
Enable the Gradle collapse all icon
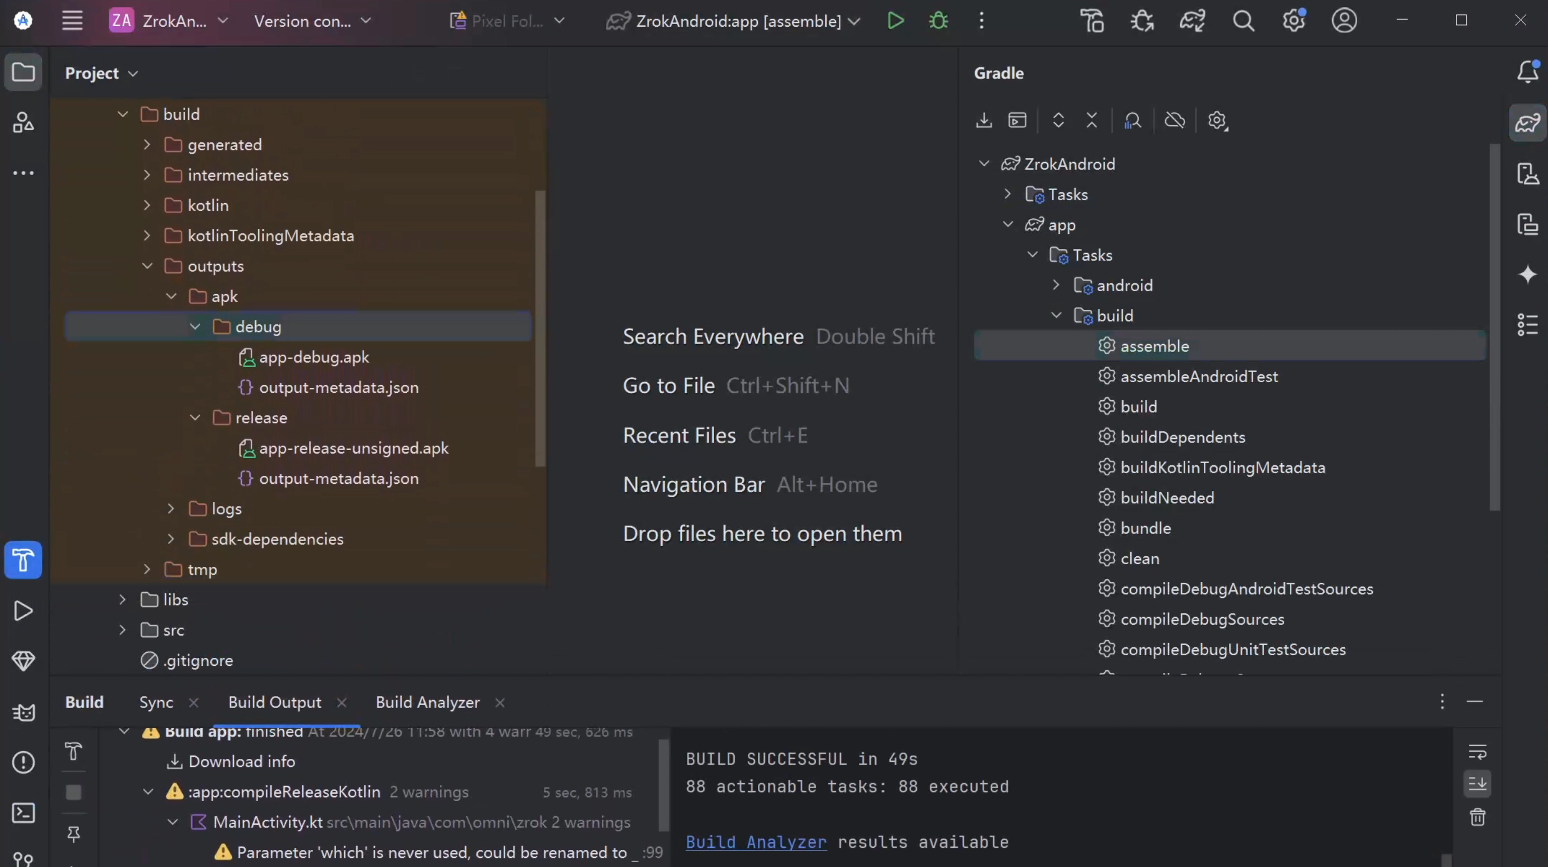coord(1092,119)
